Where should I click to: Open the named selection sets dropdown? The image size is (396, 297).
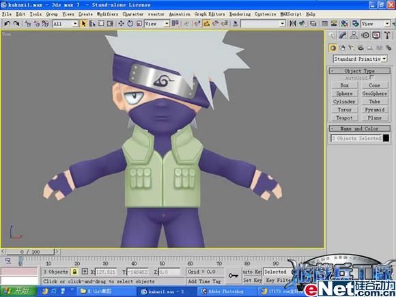coord(263,24)
